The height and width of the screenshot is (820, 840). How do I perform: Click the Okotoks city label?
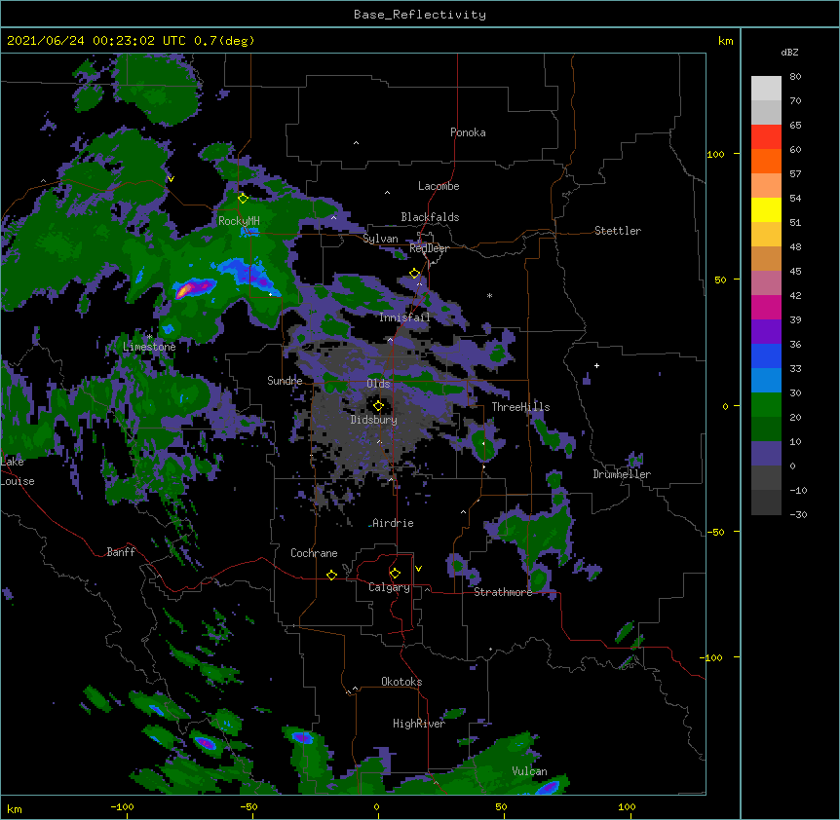(x=401, y=682)
